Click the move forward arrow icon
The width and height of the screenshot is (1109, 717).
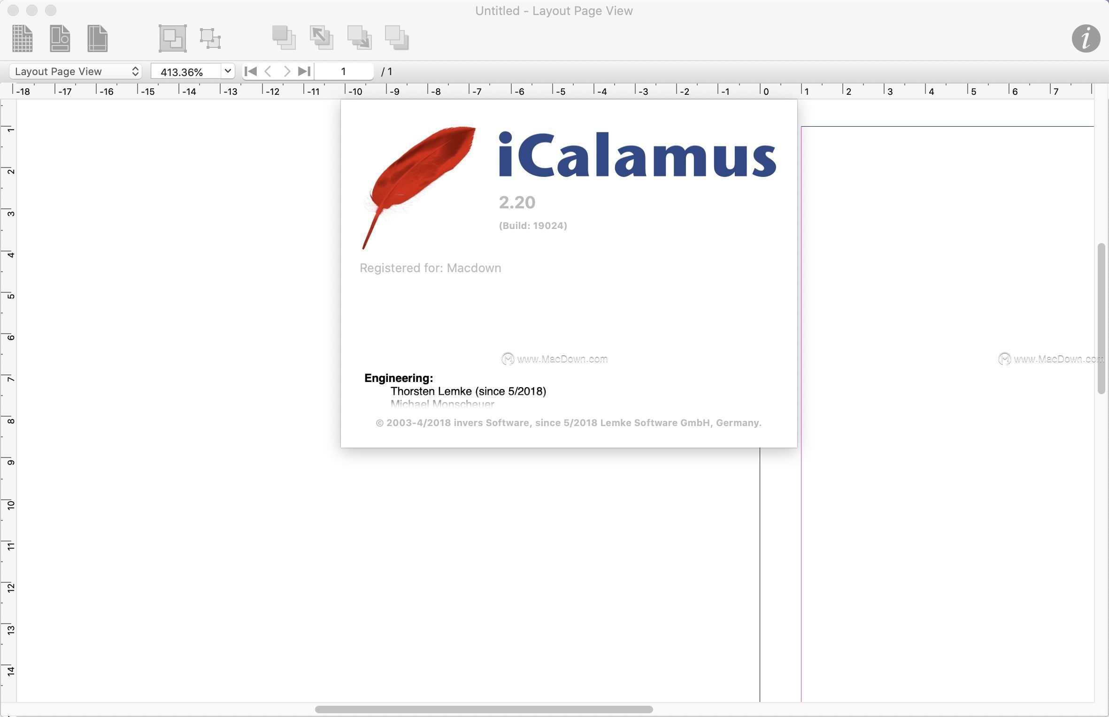322,38
